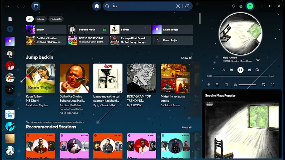
Task: Open the Karan Aujla radio station
Action: coord(40,146)
